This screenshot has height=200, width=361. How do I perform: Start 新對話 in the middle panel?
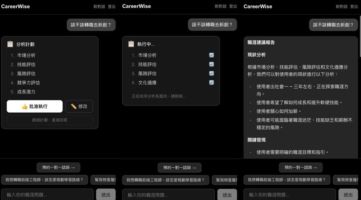220,6
